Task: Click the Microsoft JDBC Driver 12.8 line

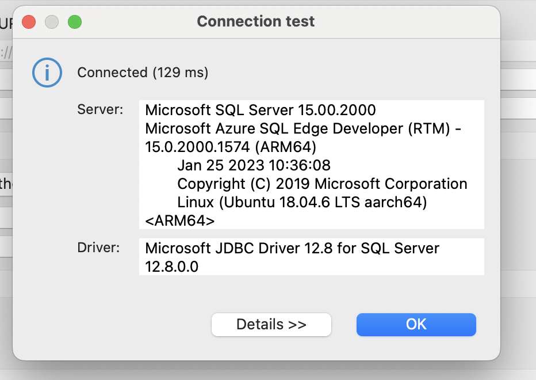Action: point(292,248)
